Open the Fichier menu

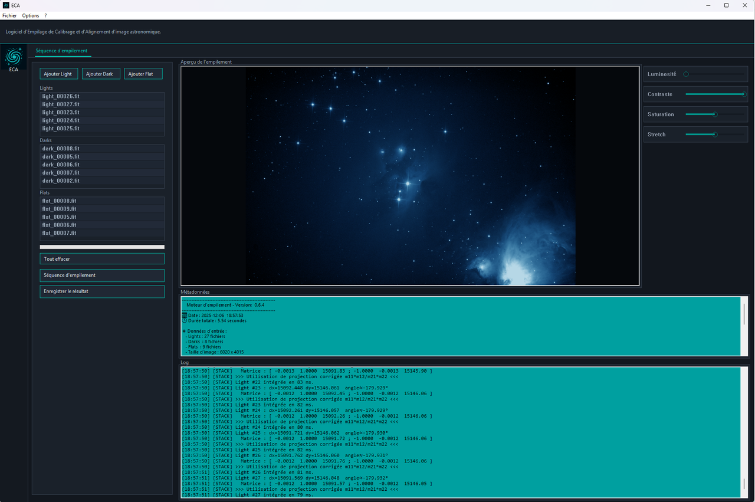[x=9, y=16]
